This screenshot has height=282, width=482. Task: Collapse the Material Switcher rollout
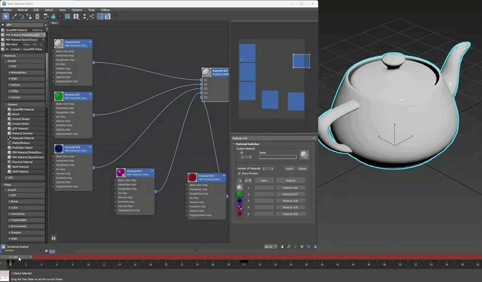point(234,144)
